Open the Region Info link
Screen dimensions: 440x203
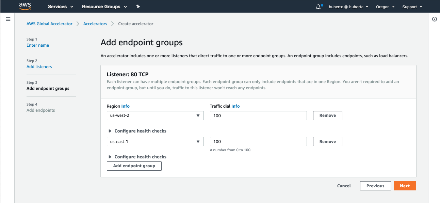coord(126,106)
